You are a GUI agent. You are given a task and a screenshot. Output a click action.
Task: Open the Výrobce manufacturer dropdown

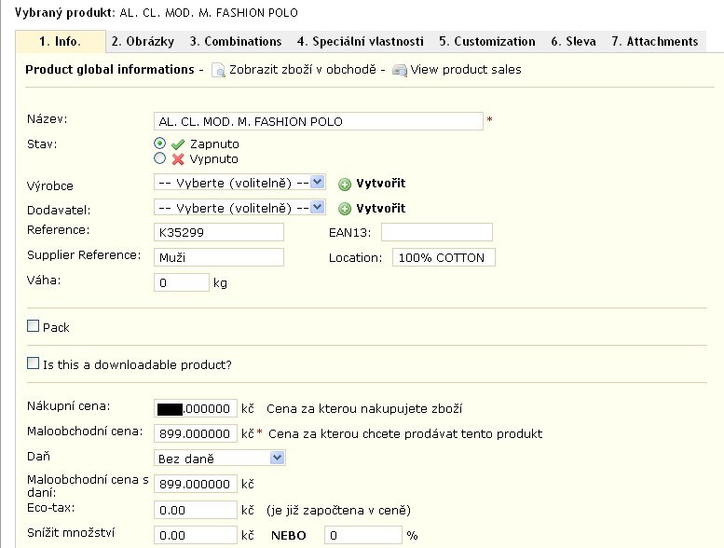[x=239, y=183]
